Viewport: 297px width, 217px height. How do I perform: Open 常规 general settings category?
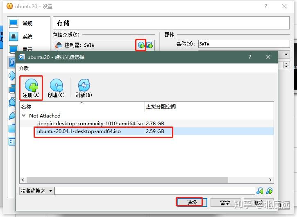pyautogui.click(x=21, y=23)
